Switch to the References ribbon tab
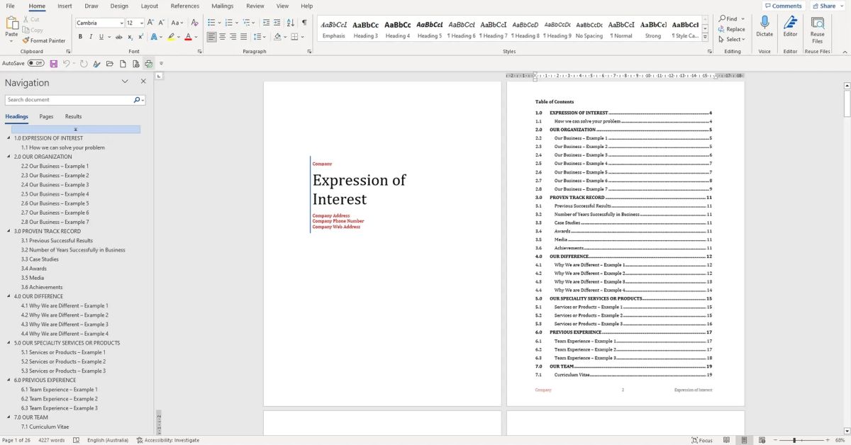This screenshot has height=445, width=851. [x=185, y=6]
